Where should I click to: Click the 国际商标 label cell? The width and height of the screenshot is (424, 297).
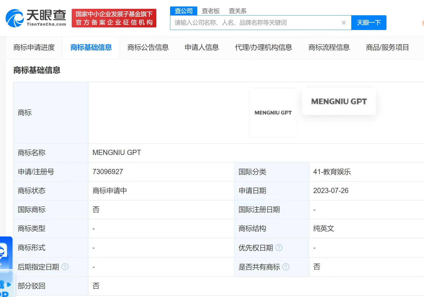click(51, 210)
